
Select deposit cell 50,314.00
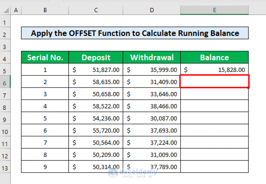96,167
